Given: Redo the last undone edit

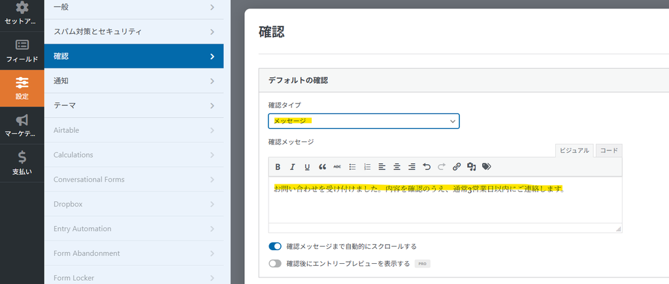Looking at the screenshot, I should click(442, 167).
